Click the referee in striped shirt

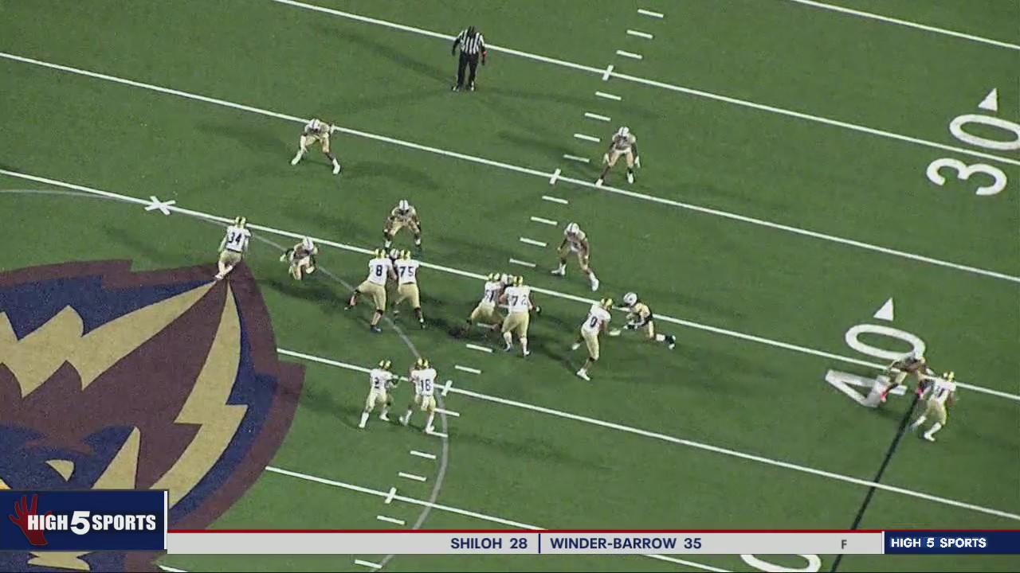pyautogui.click(x=469, y=57)
